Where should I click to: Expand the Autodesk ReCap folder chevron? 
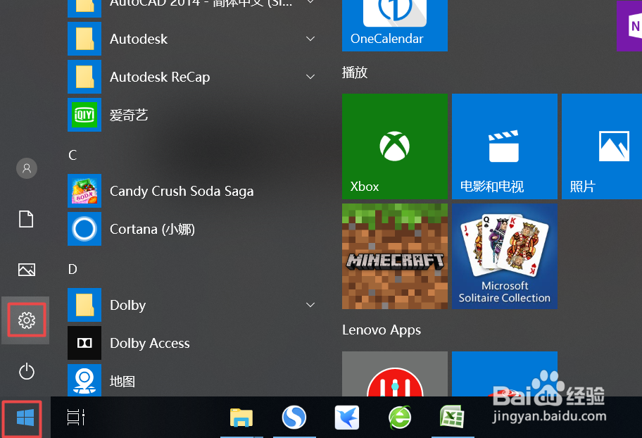tap(310, 77)
